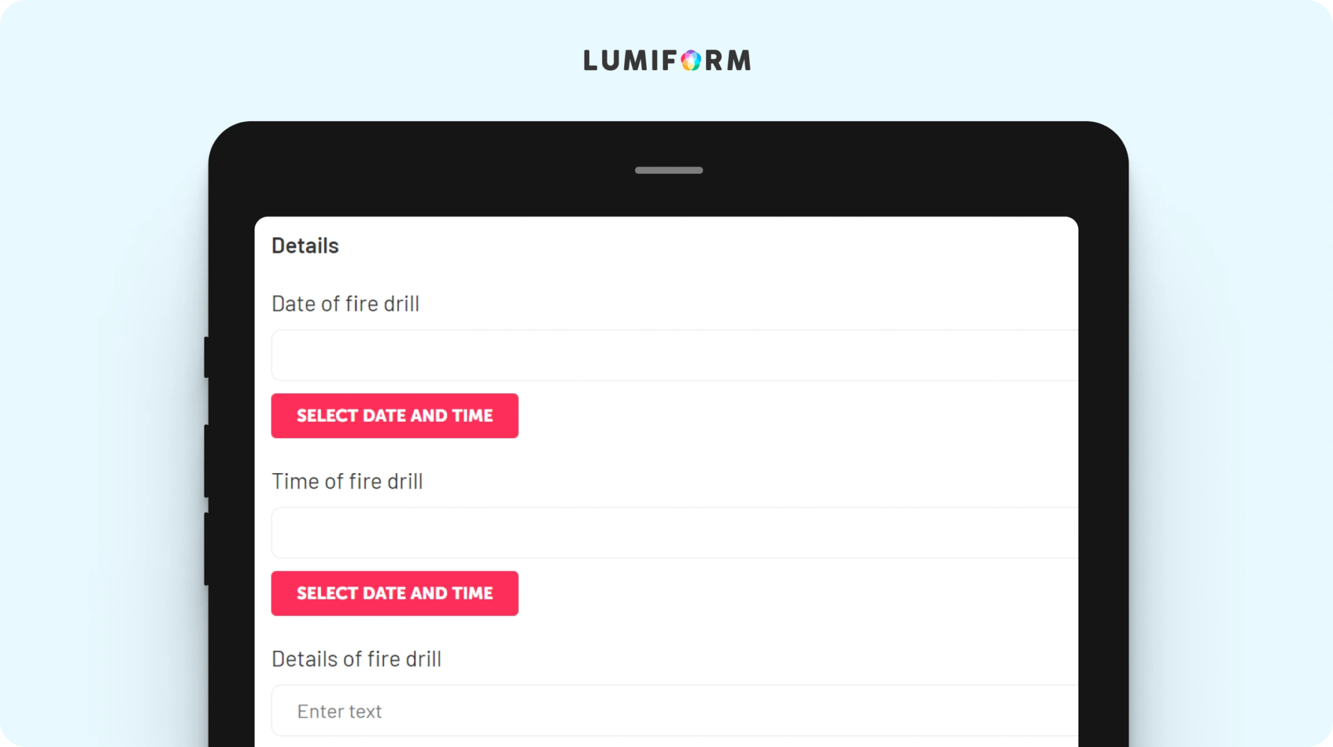Tap the tablet speaker bar at top
The width and height of the screenshot is (1333, 747).
(x=668, y=170)
